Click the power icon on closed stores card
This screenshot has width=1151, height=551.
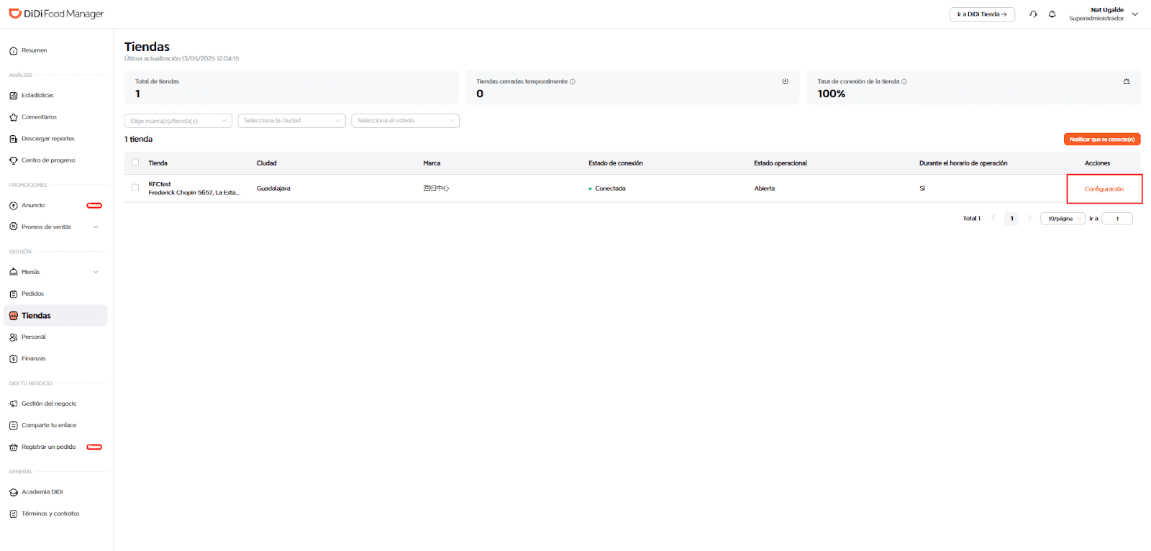785,81
